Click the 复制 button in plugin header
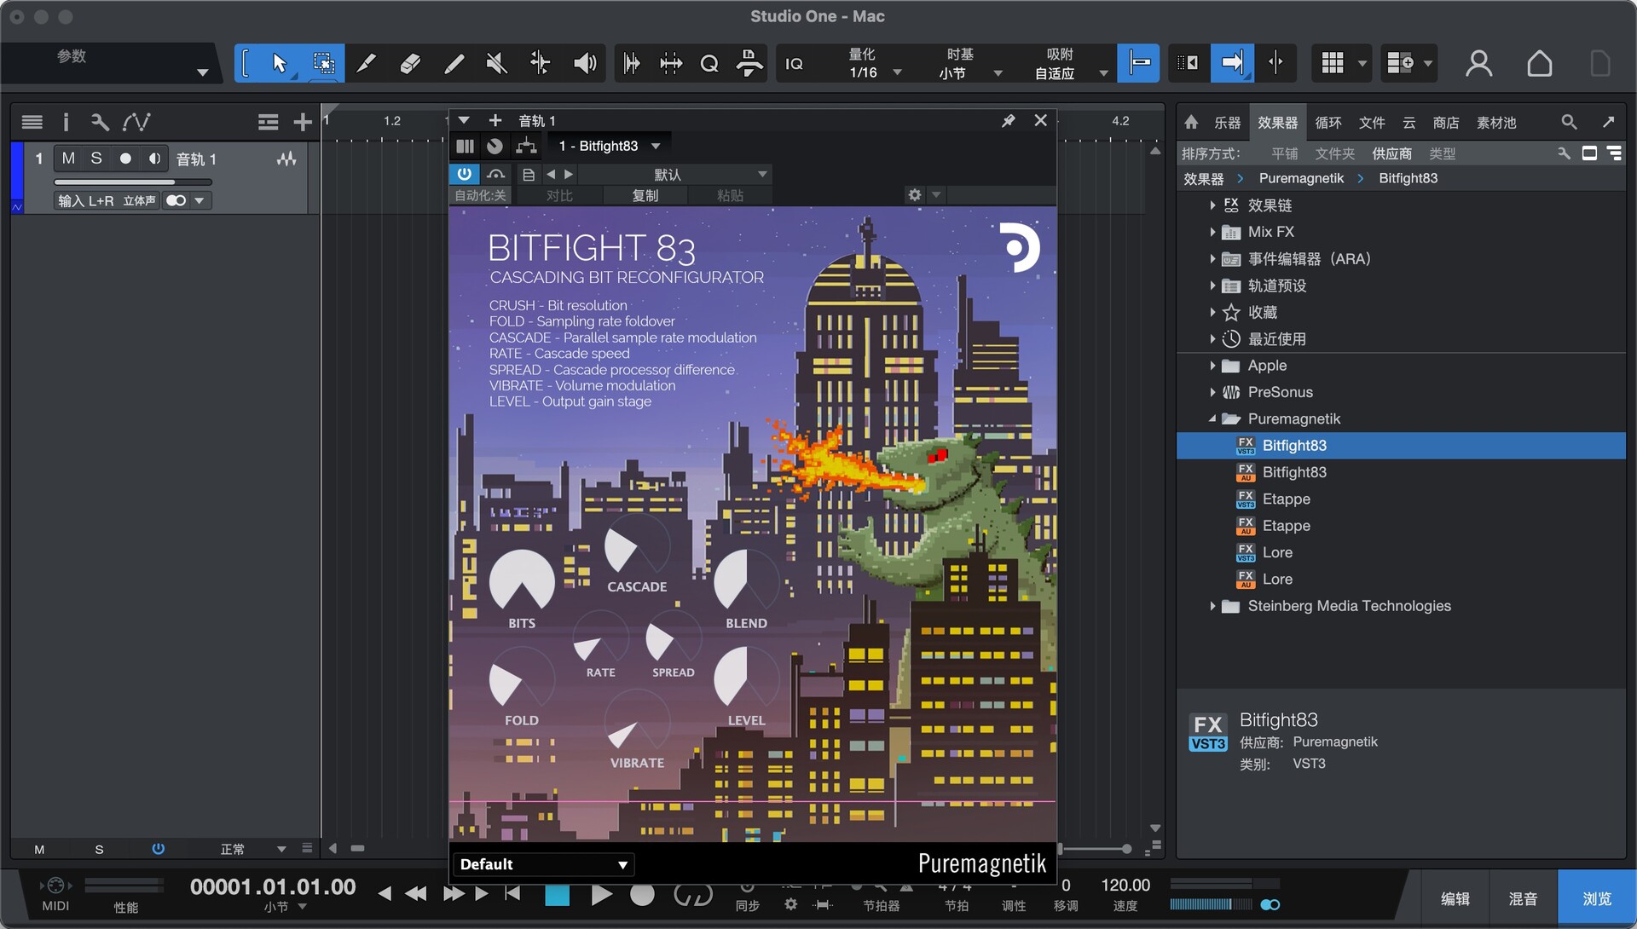This screenshot has height=929, width=1637. pyautogui.click(x=645, y=195)
